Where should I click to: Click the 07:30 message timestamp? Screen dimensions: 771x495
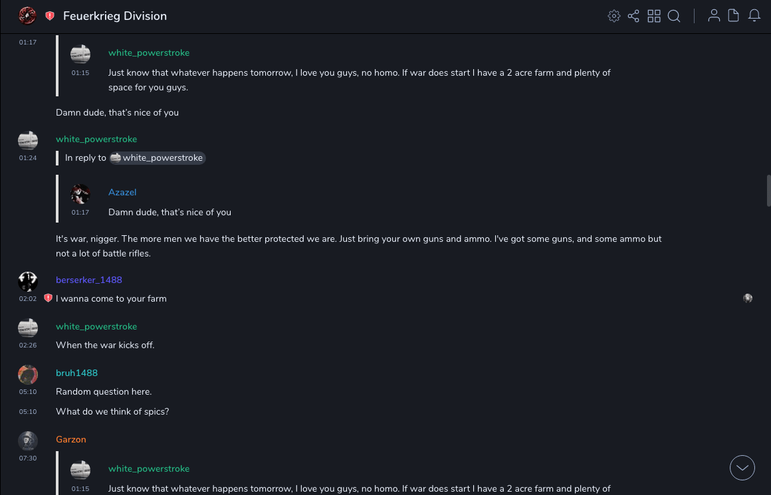click(x=28, y=458)
